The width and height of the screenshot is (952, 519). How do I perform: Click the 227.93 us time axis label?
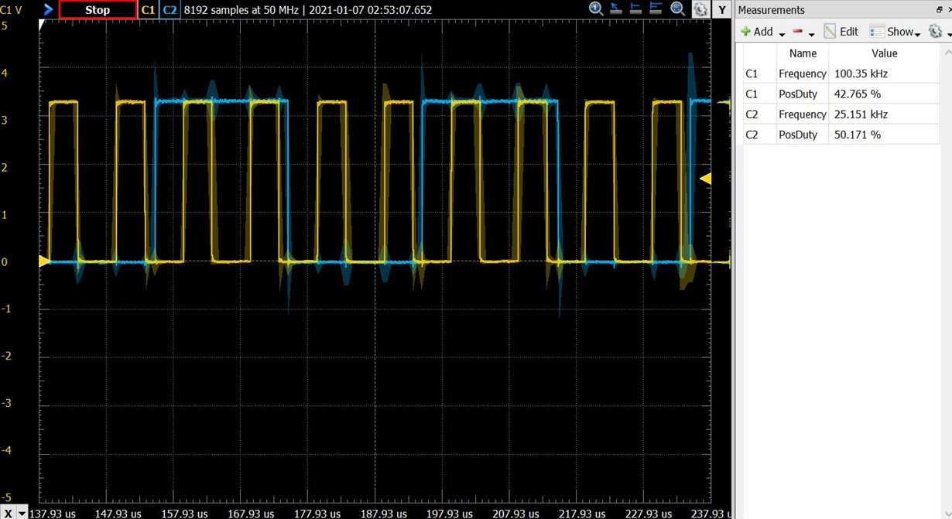click(x=648, y=514)
